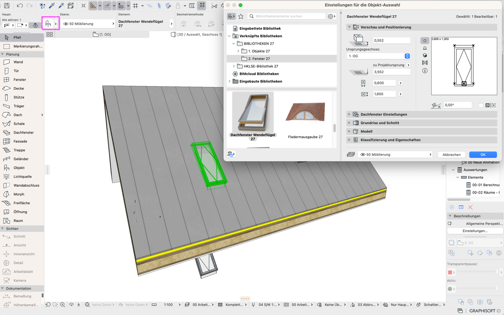Confirm with the OK button
This screenshot has height=315, width=504.
pyautogui.click(x=483, y=155)
